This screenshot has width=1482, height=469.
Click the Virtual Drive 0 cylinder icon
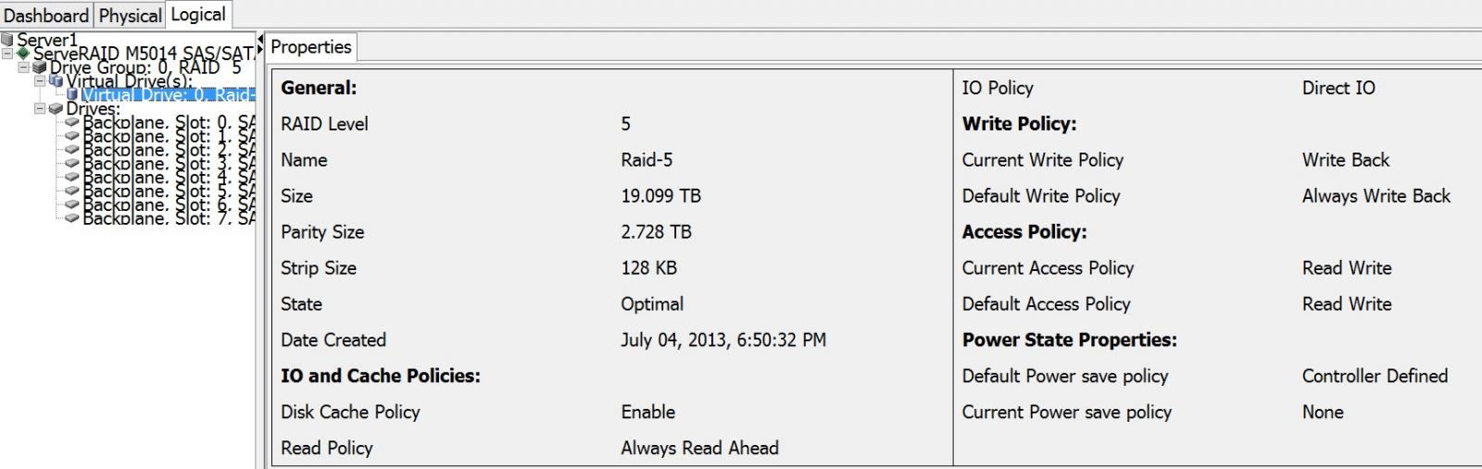click(73, 94)
